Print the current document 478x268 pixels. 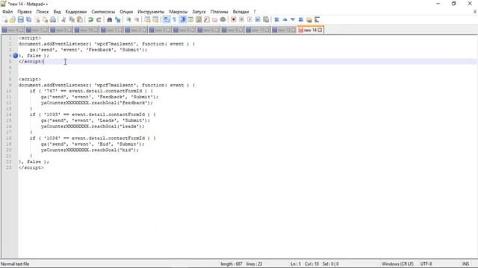[53, 20]
